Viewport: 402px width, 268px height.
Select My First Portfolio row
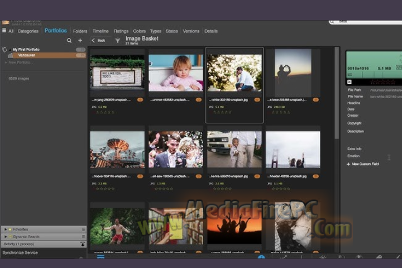click(x=44, y=50)
